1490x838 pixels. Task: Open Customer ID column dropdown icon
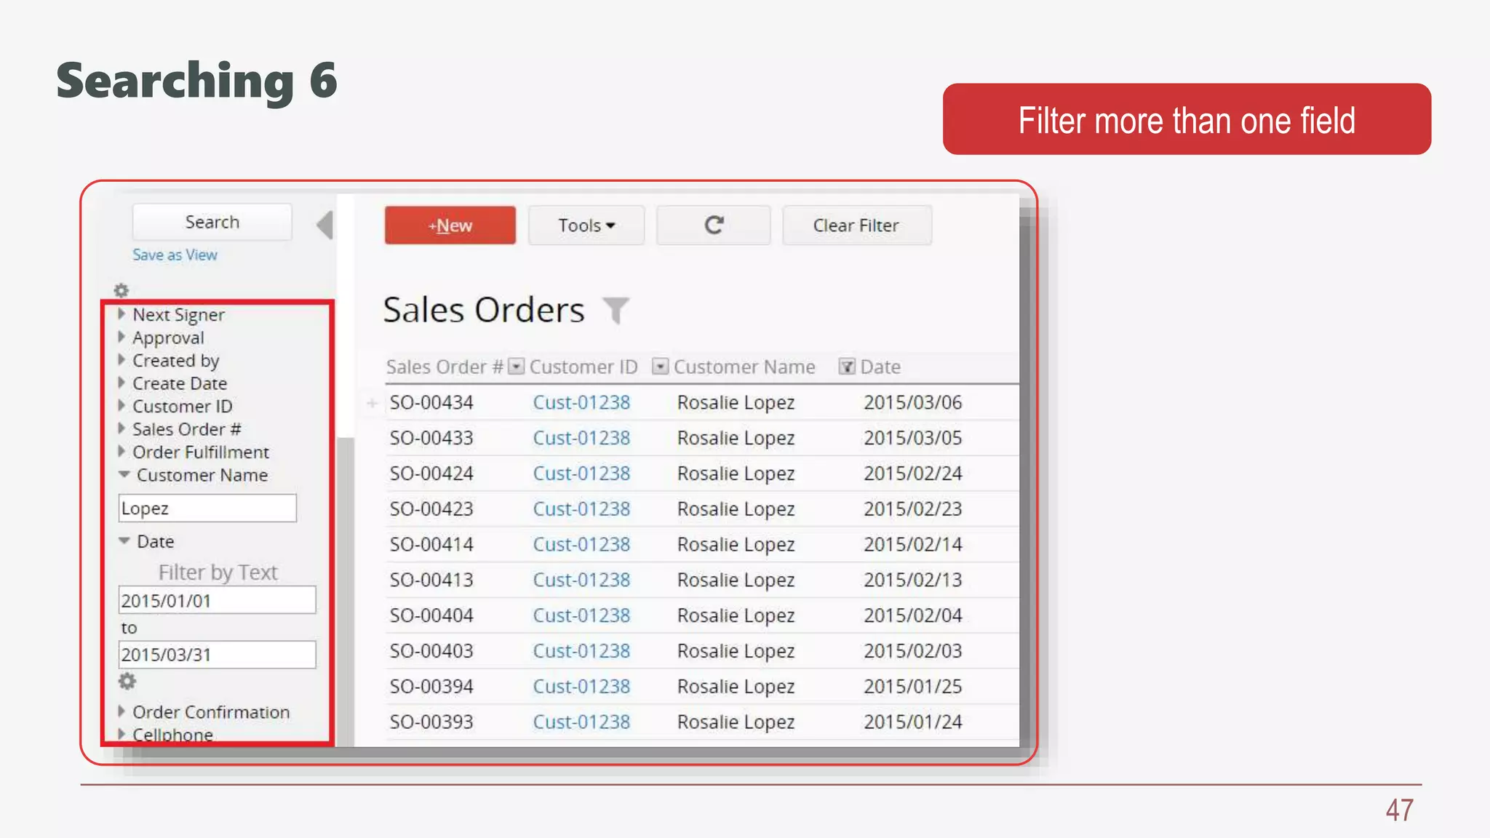click(x=516, y=367)
